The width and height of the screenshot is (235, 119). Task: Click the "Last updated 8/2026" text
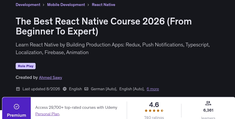(41, 89)
